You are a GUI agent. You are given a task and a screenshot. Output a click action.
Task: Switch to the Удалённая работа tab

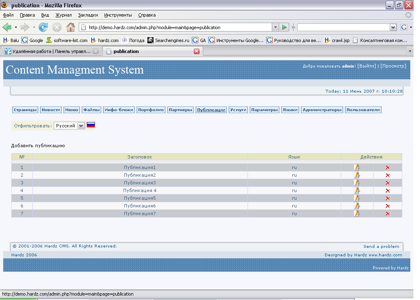pos(51,51)
